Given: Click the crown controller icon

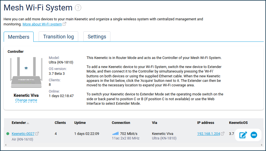Looking at the screenshot, I should point(26,68).
